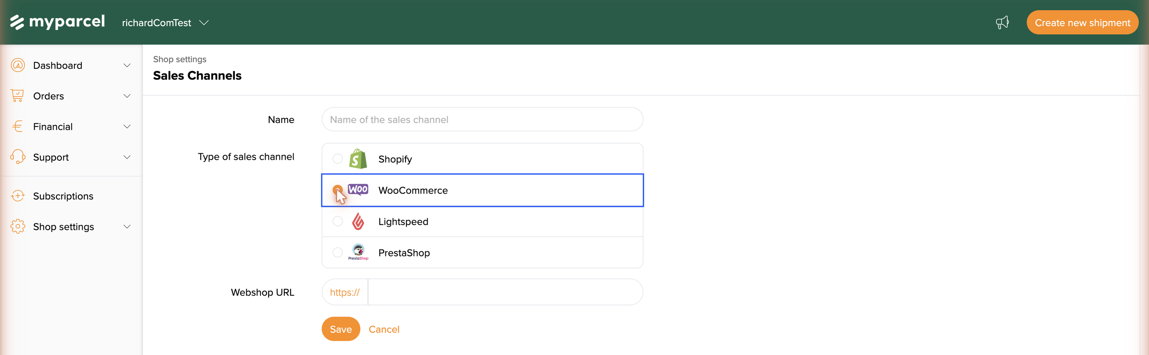This screenshot has height=355, width=1149.
Task: Focus the sales channel Name field
Action: pos(482,119)
